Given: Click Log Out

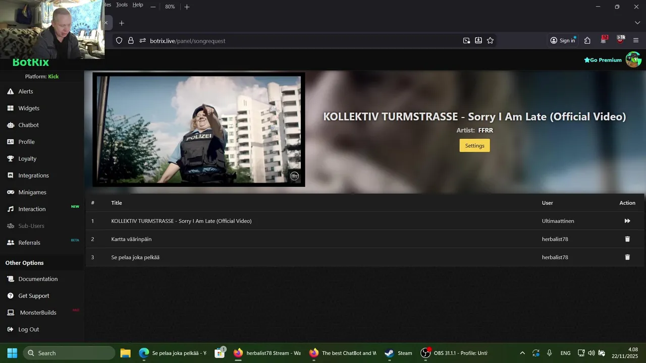Looking at the screenshot, I should click(x=28, y=329).
